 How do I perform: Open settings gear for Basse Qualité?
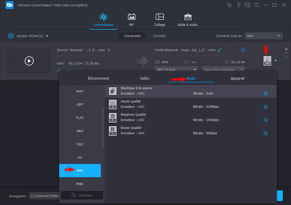[x=266, y=133]
